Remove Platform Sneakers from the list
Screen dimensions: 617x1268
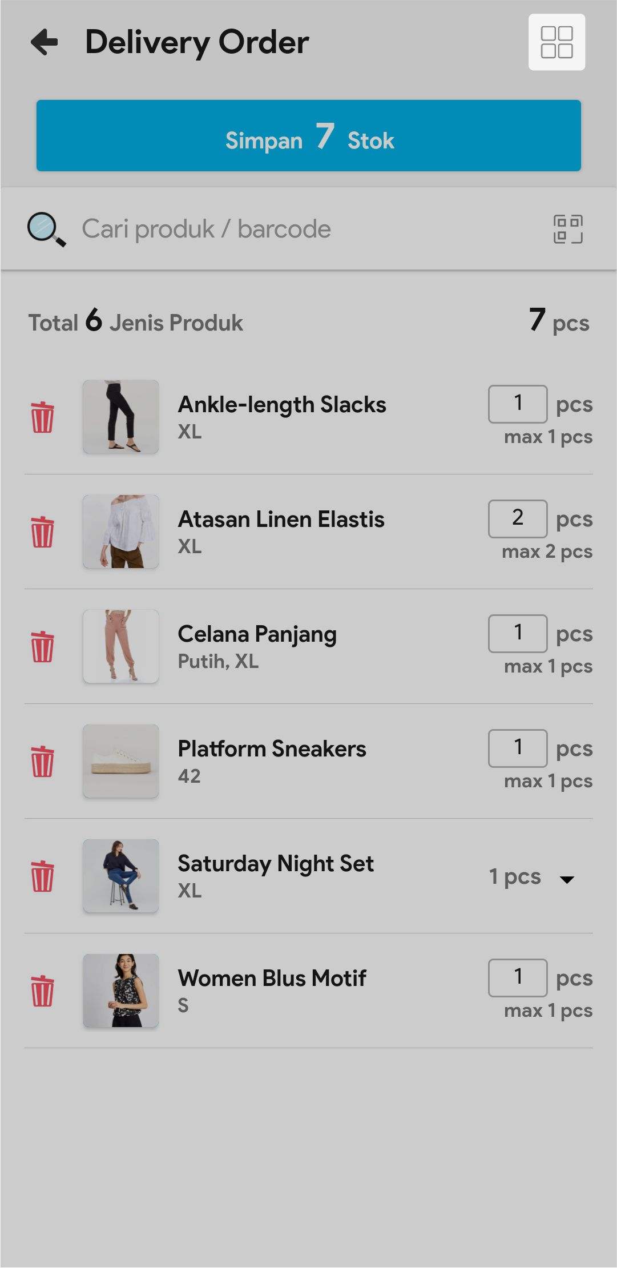(42, 762)
